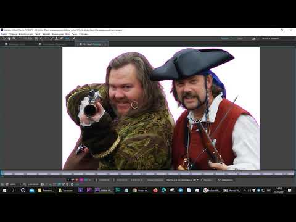
Task: Switch to the Layer viewer tab
Action: (92, 44)
